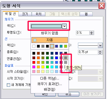Click the 0 % transparency field
Viewport: 107px width, 99px height.
click(83, 33)
